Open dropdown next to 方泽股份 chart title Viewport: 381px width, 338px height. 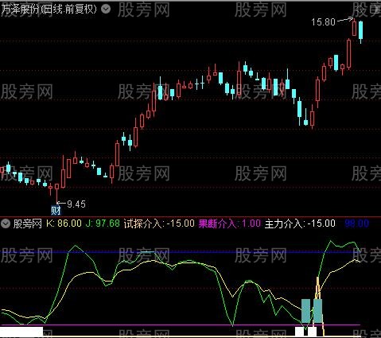tap(106, 10)
